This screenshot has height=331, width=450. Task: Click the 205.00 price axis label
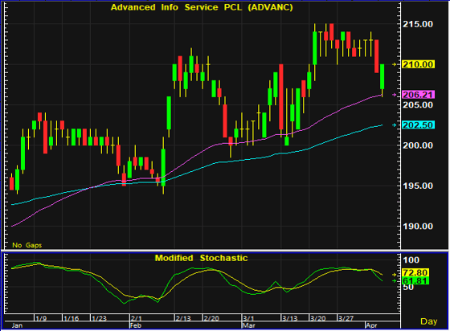[418, 105]
